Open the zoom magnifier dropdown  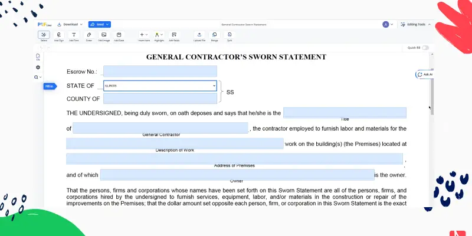pyautogui.click(x=38, y=77)
